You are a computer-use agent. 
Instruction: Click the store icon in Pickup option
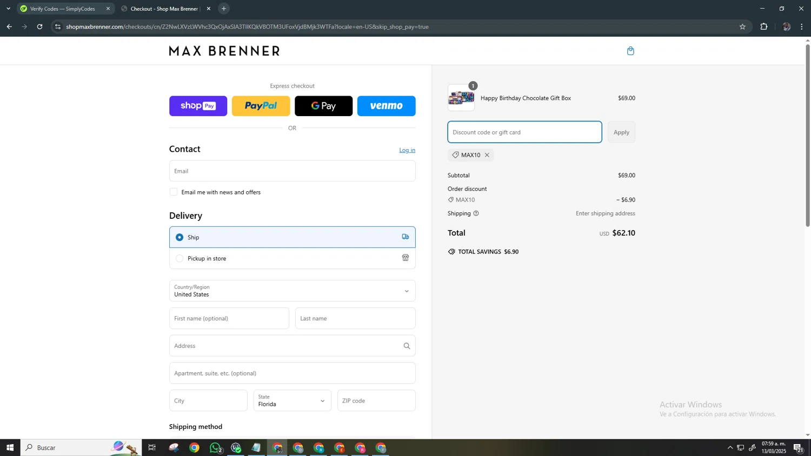405,258
